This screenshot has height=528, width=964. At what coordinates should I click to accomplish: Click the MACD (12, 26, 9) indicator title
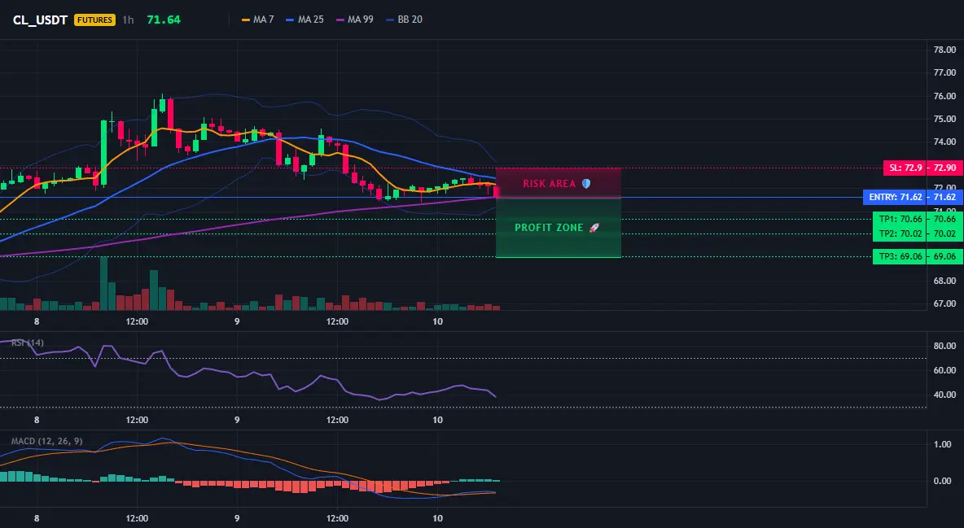coord(46,441)
